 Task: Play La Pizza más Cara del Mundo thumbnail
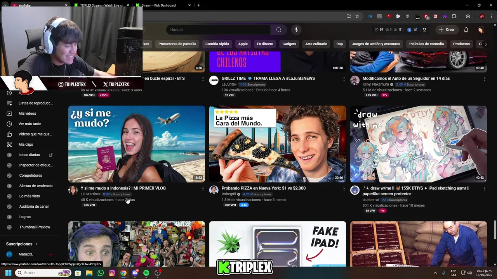[x=278, y=144]
